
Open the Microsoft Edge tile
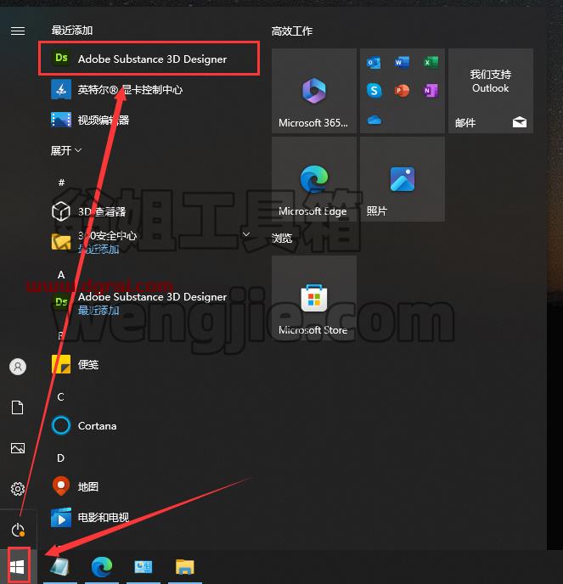pyautogui.click(x=313, y=179)
